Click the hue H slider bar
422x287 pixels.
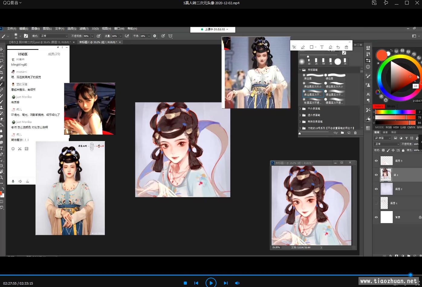pos(395,112)
